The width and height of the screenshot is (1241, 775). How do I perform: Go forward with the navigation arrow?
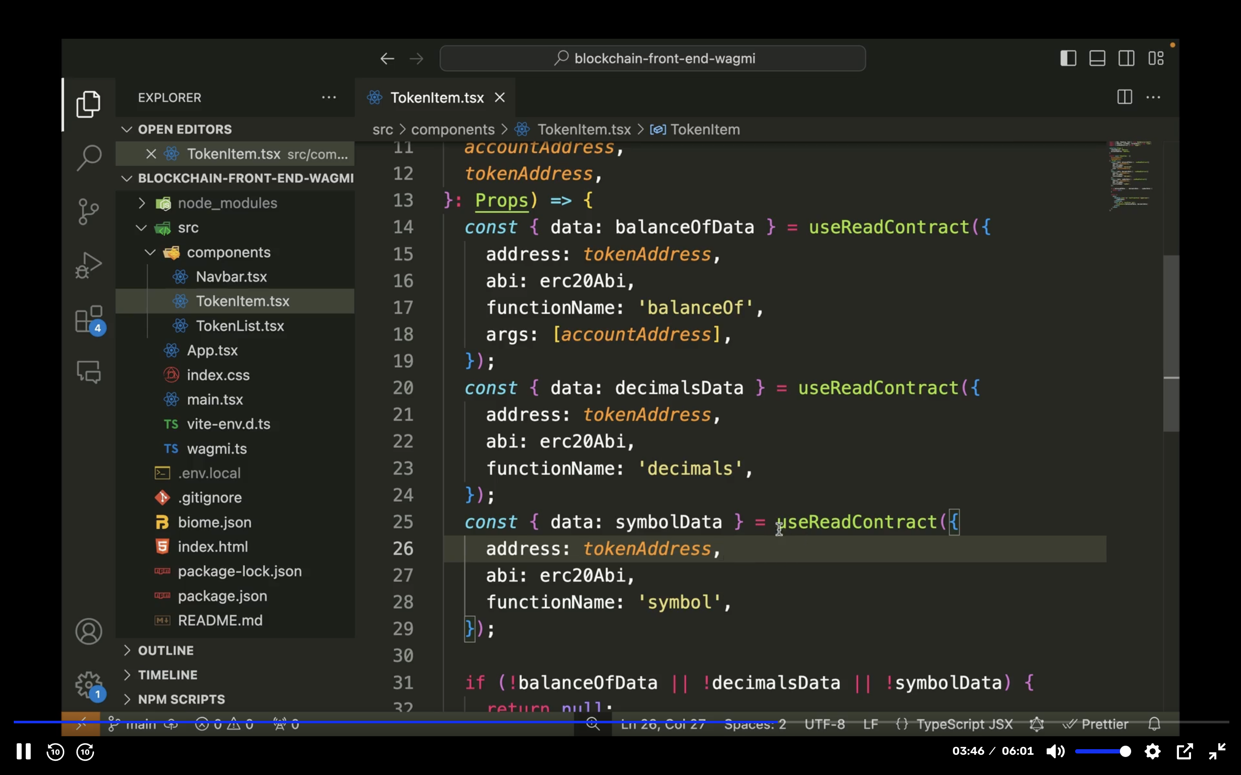click(x=416, y=59)
